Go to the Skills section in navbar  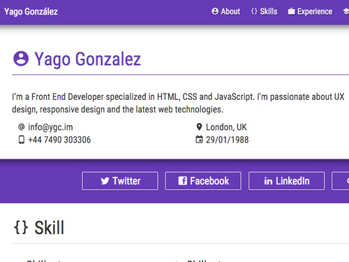[265, 11]
